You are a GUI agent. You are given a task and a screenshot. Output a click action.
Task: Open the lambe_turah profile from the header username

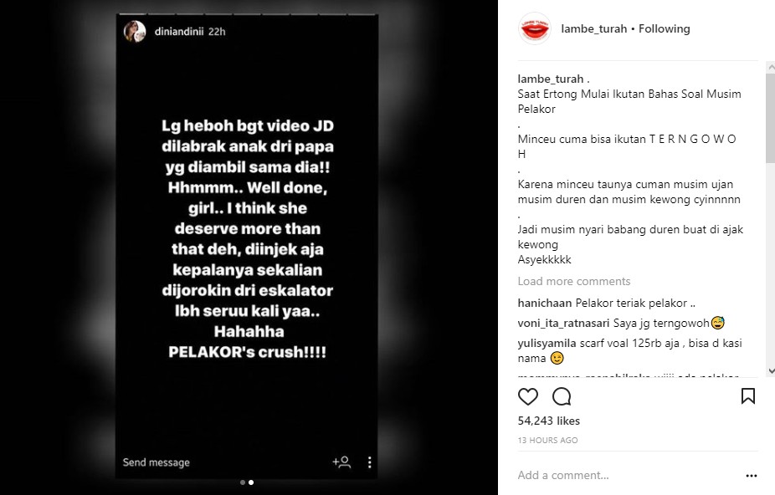click(x=593, y=28)
